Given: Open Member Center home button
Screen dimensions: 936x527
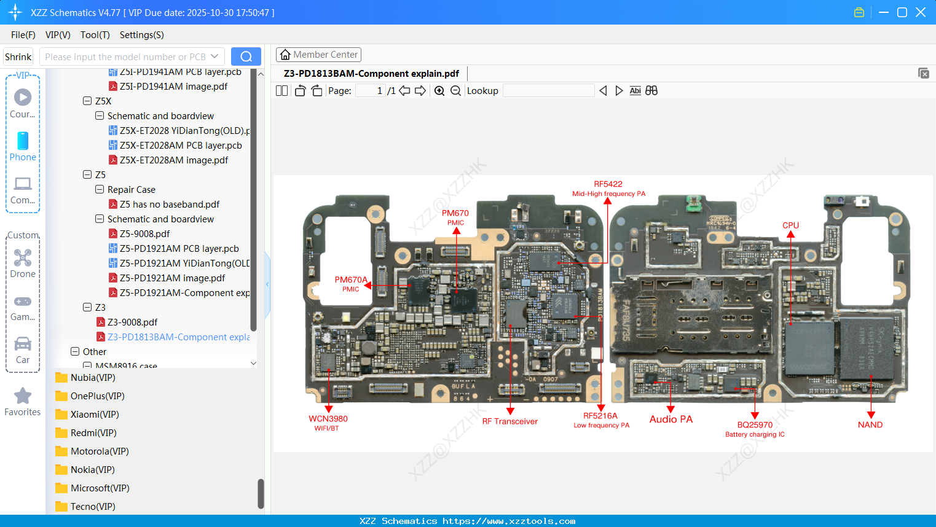Looking at the screenshot, I should click(x=318, y=55).
